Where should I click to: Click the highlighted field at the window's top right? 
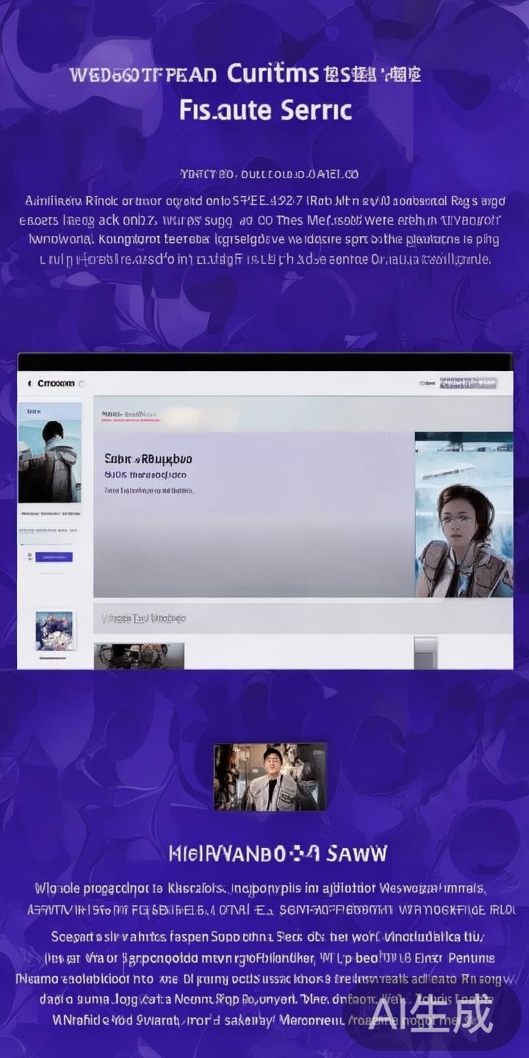468,383
